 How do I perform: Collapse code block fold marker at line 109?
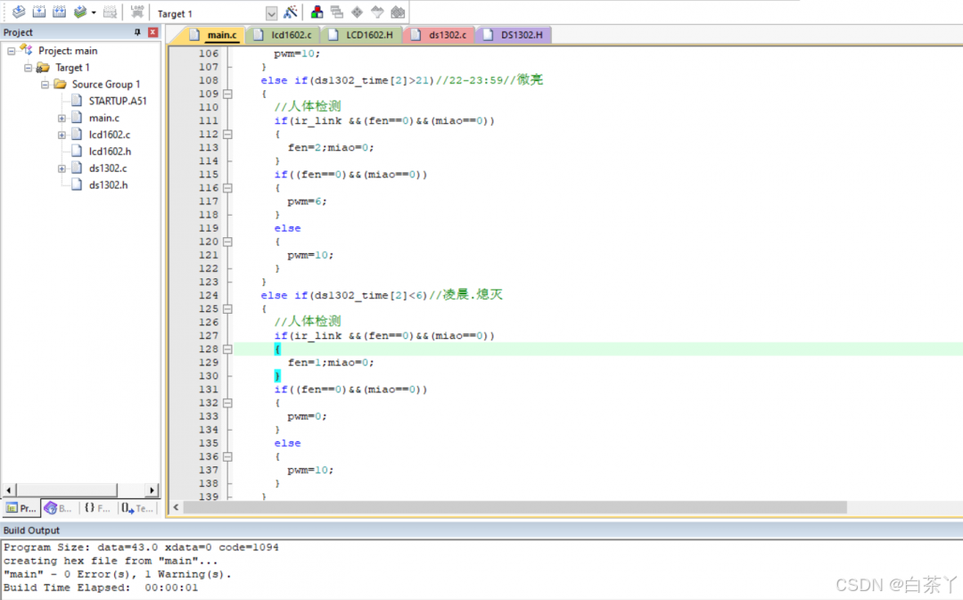tap(227, 94)
